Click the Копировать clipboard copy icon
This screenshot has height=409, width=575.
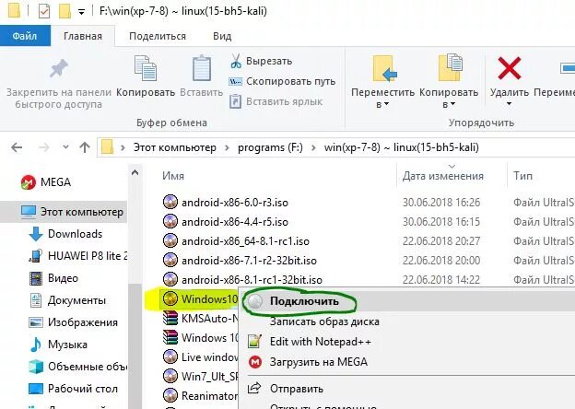pos(146,68)
